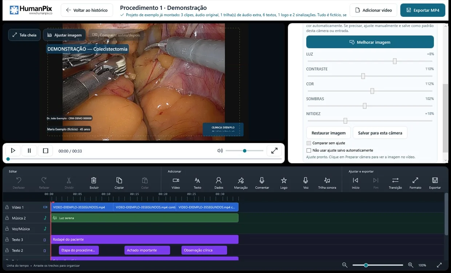Click Exportar MP4 button

point(423,10)
